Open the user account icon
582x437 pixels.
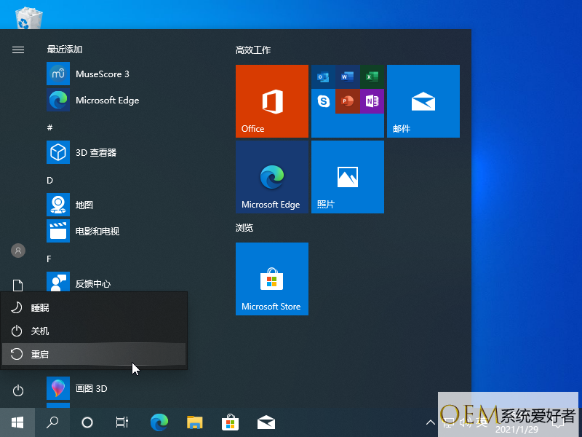pyautogui.click(x=18, y=251)
